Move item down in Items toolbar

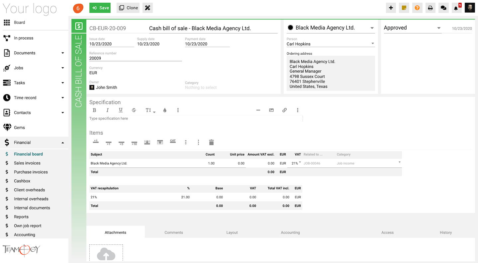[160, 142]
